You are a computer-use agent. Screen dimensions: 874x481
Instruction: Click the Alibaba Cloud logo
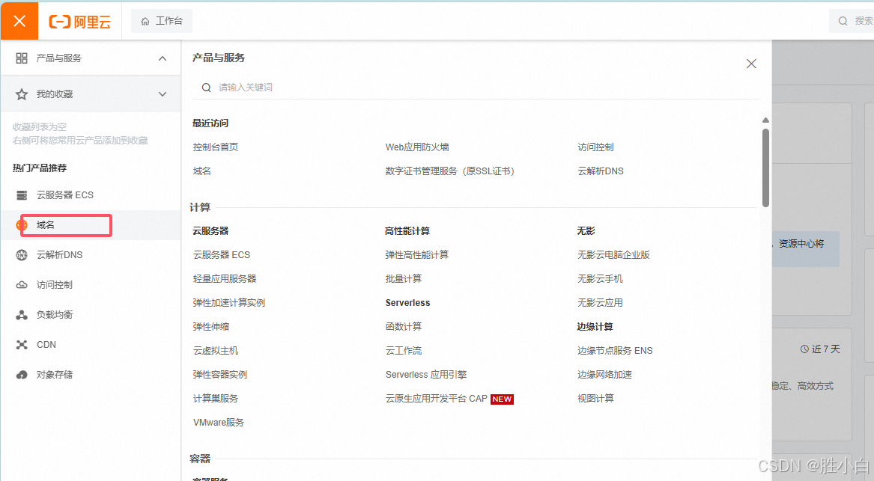79,22
